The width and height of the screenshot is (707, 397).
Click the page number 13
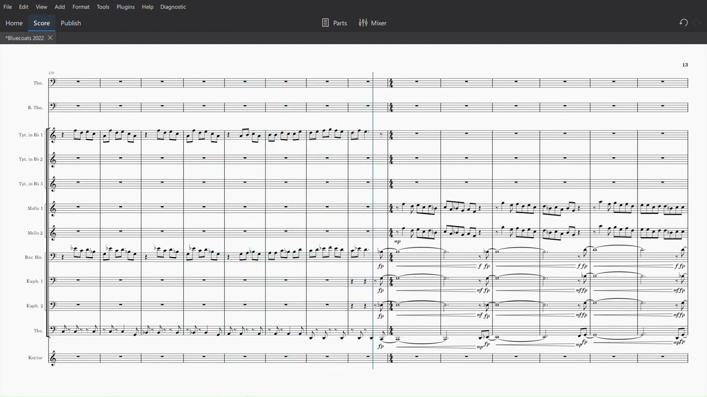[685, 65]
